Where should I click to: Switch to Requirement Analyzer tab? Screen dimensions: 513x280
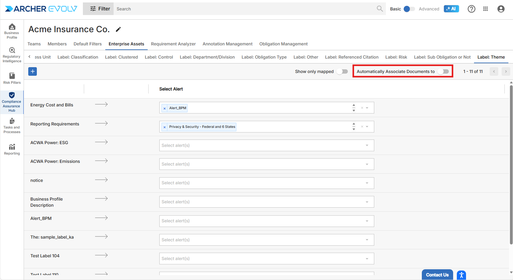pos(173,44)
